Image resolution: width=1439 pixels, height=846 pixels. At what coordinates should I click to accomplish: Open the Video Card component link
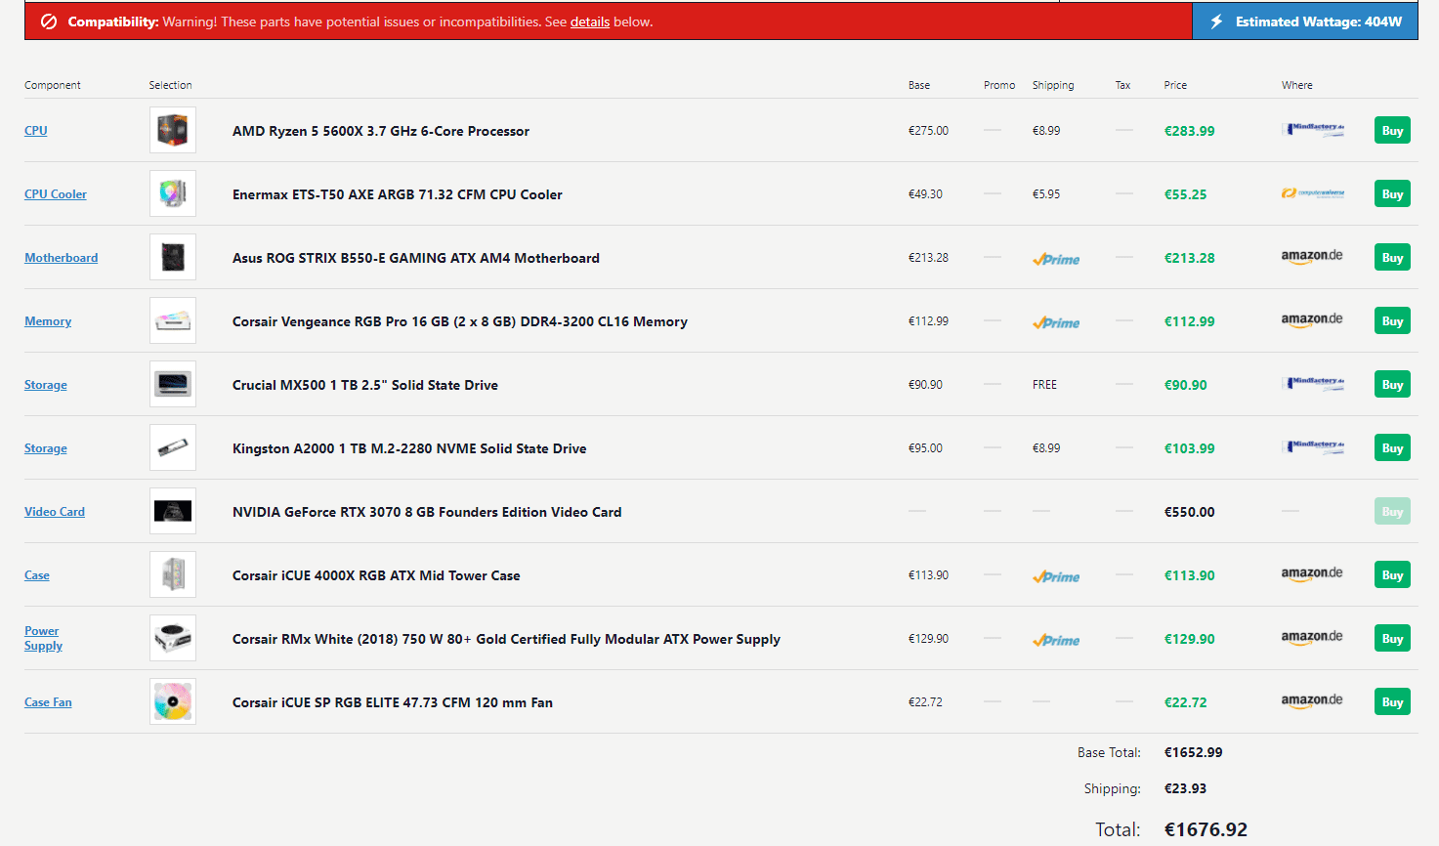coord(55,512)
